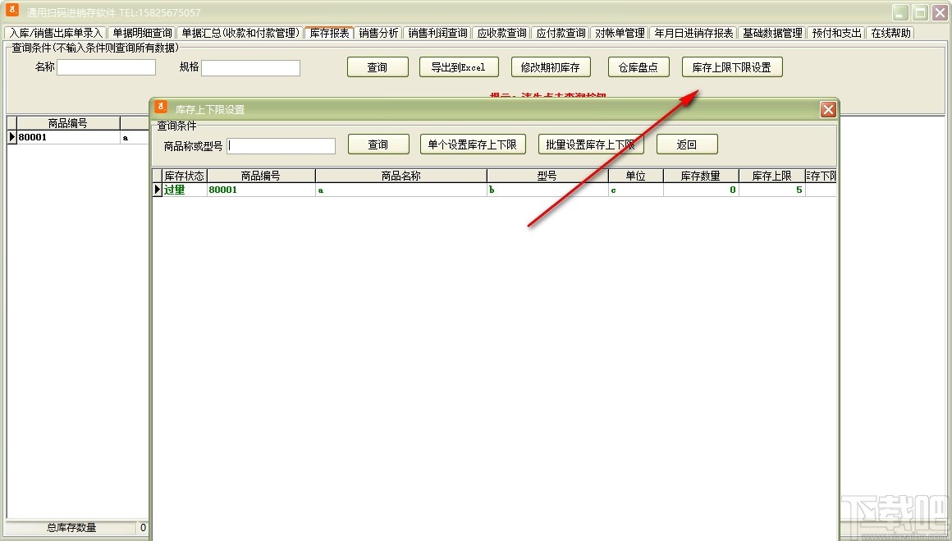
Task: Switch to the 销售分析 tab
Action: (378, 34)
